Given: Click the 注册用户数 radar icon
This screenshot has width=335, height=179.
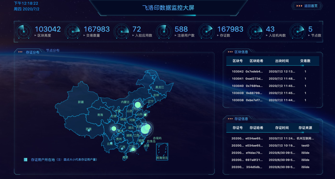Looking at the screenshot, I should [x=164, y=31].
